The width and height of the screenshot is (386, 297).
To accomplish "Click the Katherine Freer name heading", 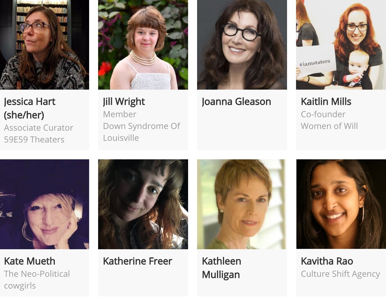I will pos(137,261).
